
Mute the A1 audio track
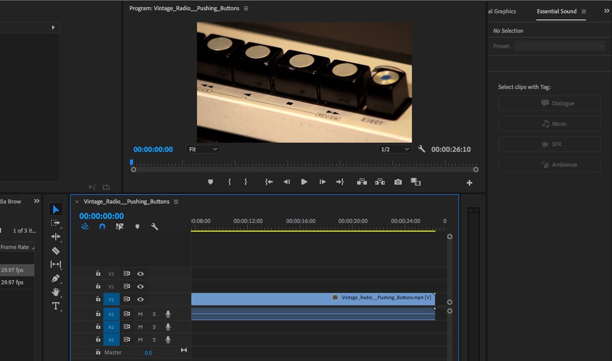coord(141,314)
